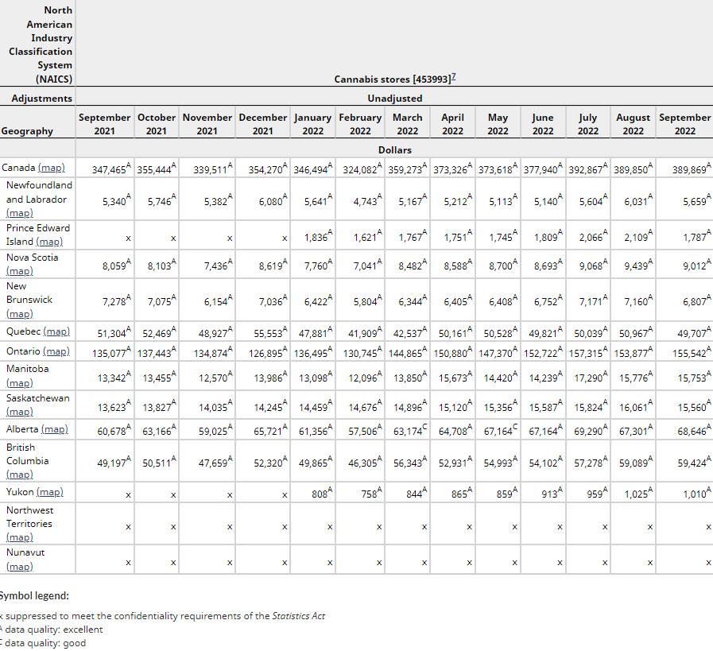The image size is (713, 651).
Task: Click the Manitoba map link
Action: coord(19,383)
